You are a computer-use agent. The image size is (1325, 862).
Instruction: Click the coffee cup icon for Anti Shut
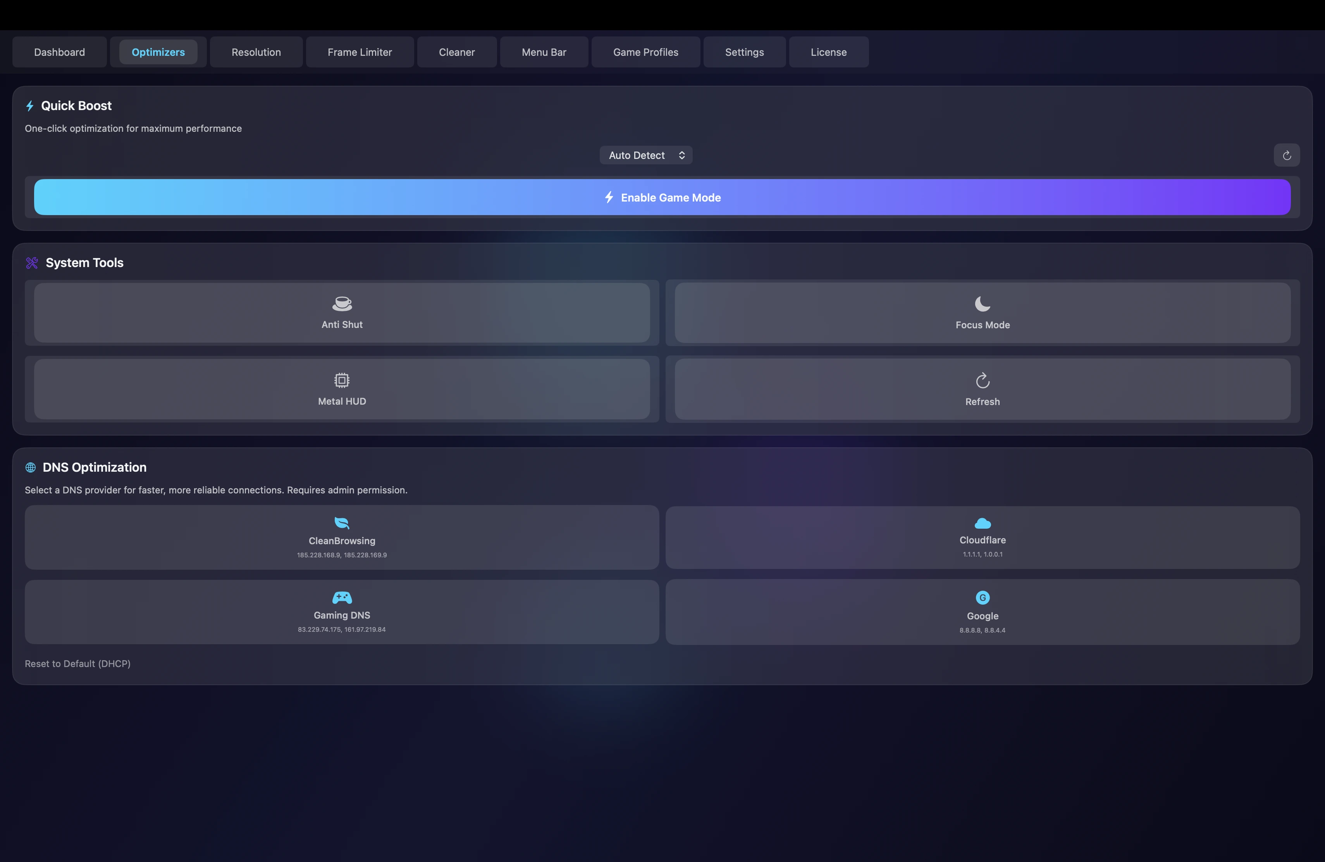pyautogui.click(x=342, y=303)
